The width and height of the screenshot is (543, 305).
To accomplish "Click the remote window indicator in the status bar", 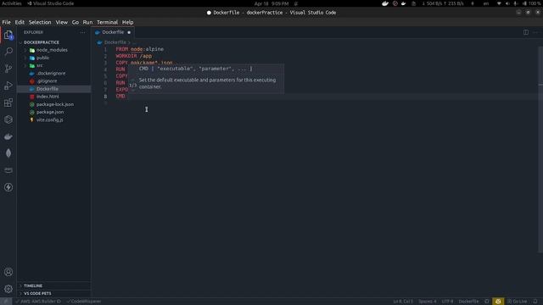I will (x=6, y=302).
